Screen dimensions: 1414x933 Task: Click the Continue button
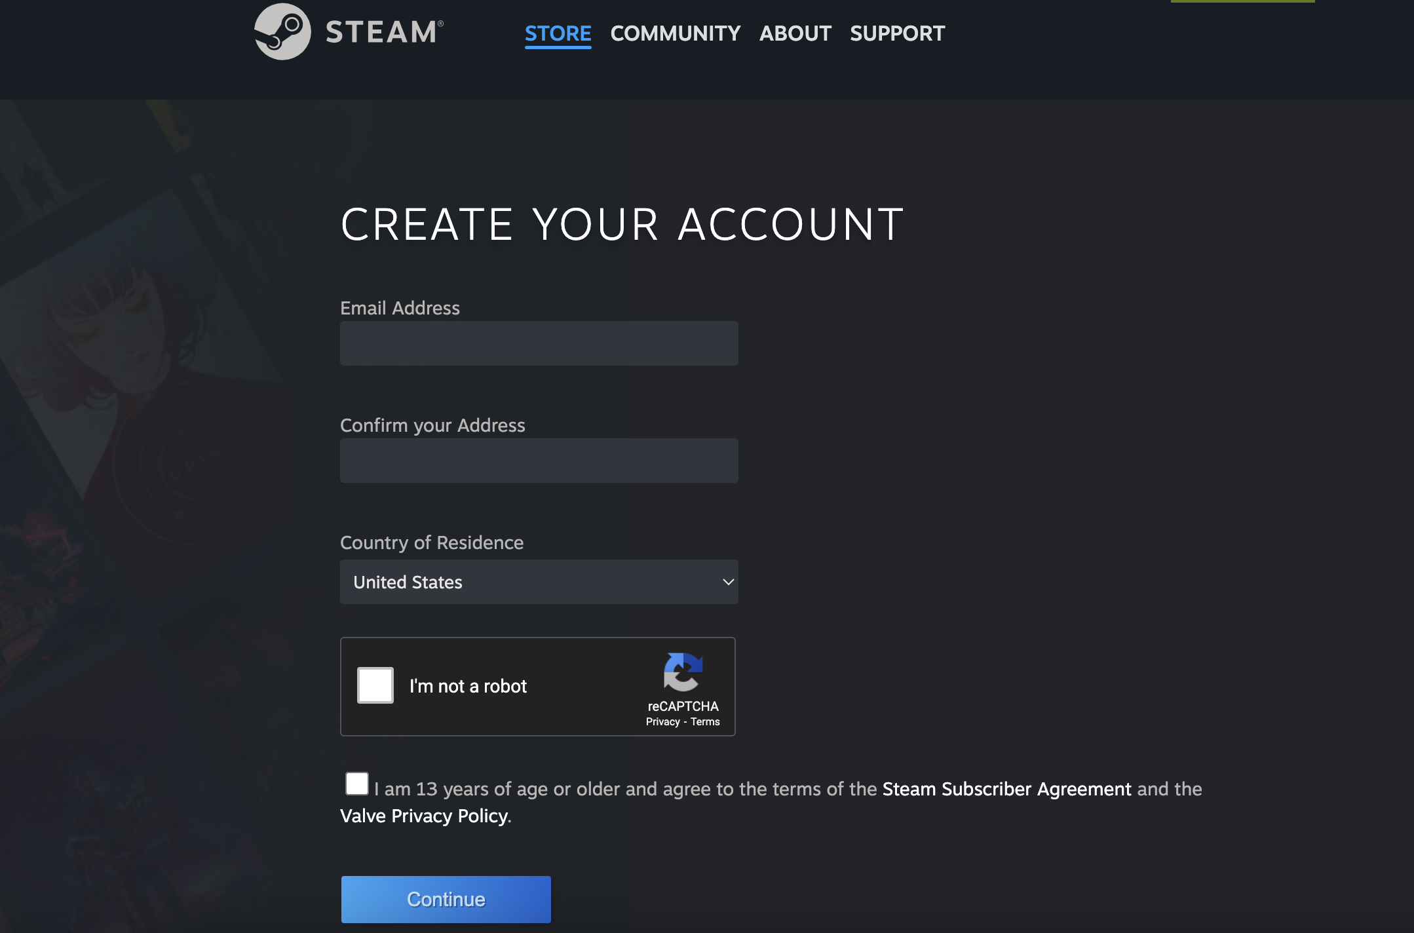click(x=446, y=900)
